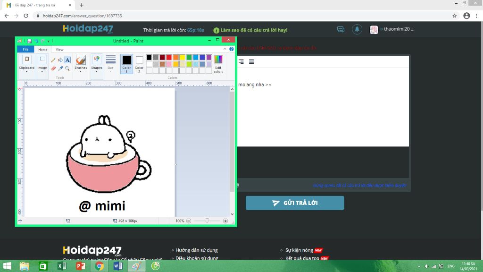Click the Save icon in Paint's title bar

pyautogui.click(x=29, y=41)
